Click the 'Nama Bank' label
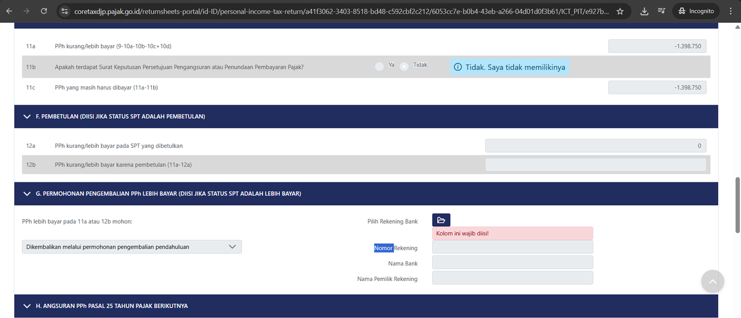The height and width of the screenshot is (318, 741). pyautogui.click(x=403, y=263)
